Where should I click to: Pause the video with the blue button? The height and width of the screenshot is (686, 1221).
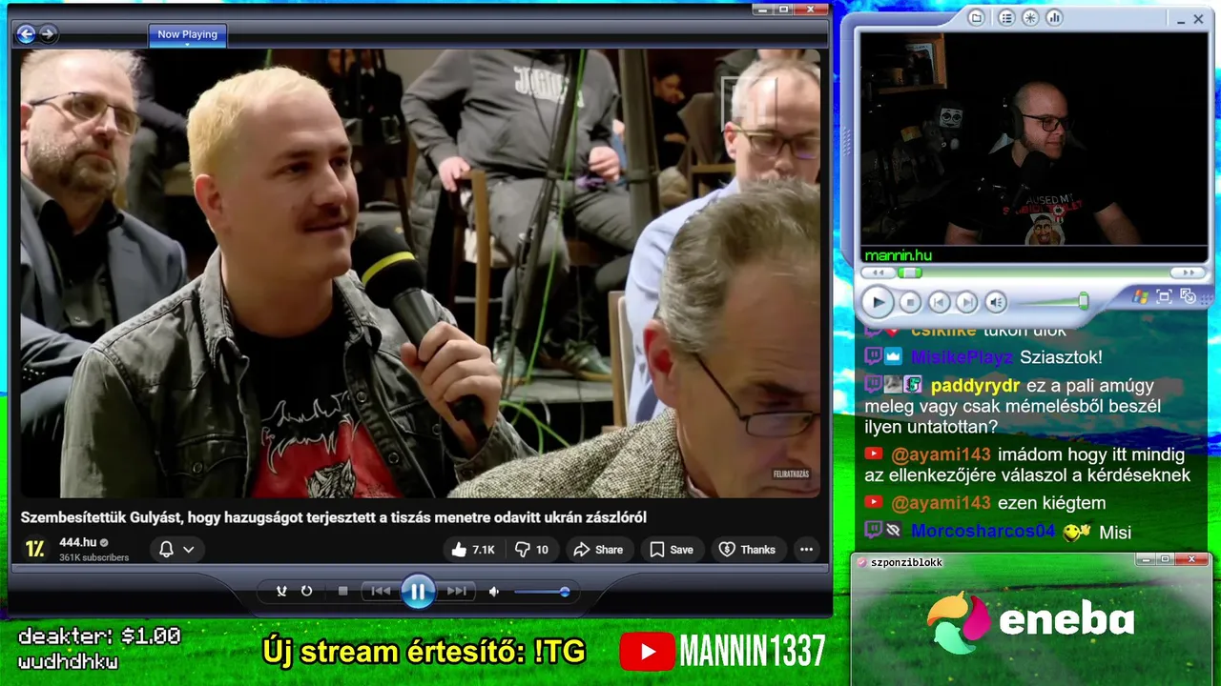pos(418,592)
